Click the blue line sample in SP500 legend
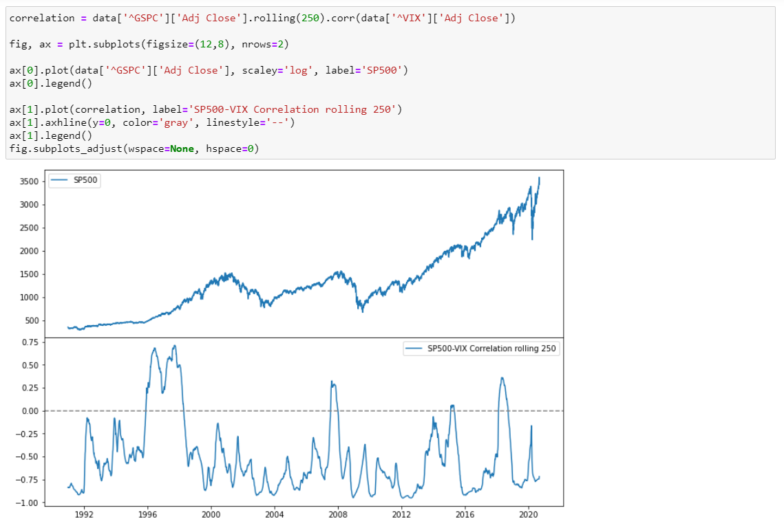Viewport: 784px width, 530px height. tap(58, 180)
